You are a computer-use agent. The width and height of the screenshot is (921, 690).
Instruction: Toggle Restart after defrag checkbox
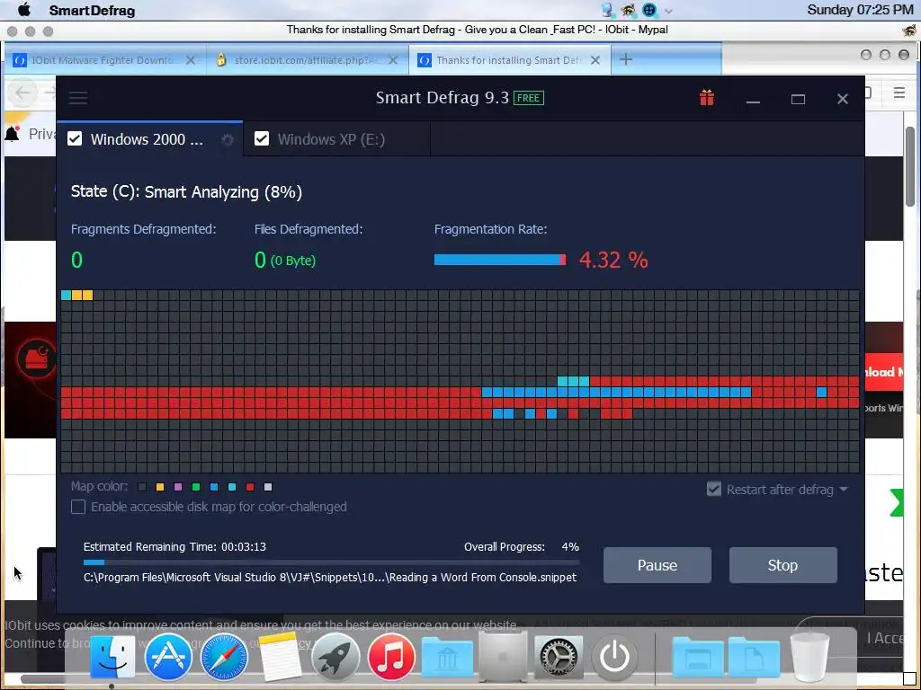click(713, 490)
